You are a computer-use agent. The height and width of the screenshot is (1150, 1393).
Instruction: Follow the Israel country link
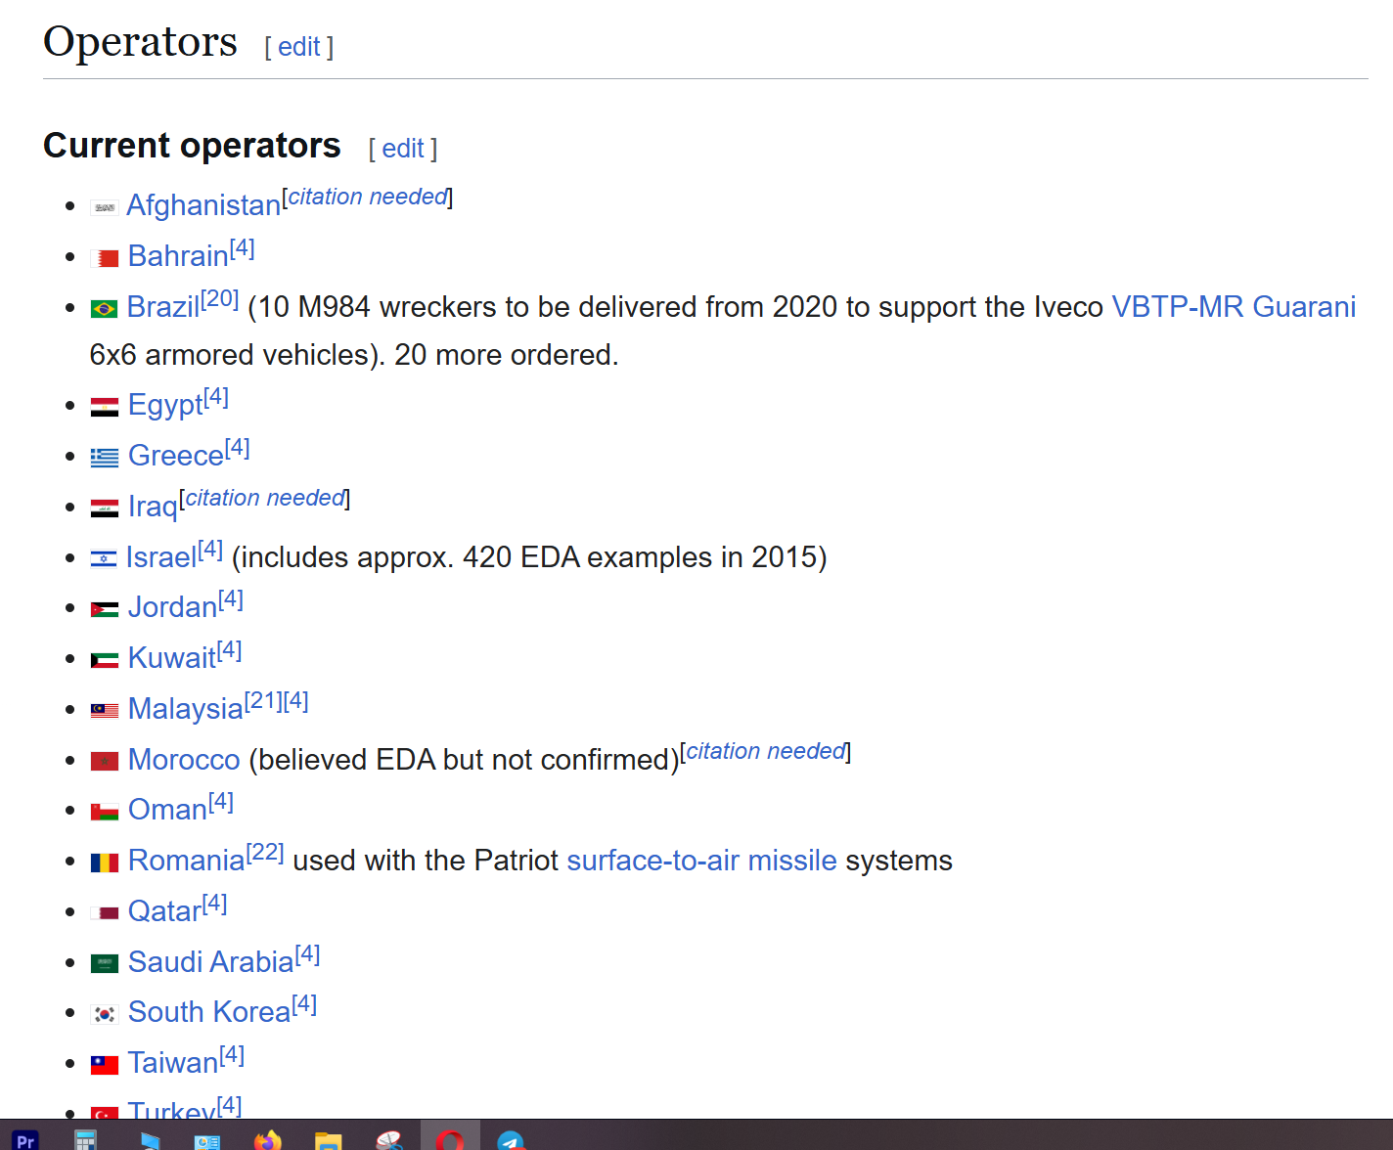coord(161,557)
